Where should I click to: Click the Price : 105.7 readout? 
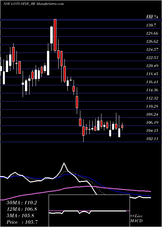coord(22,222)
